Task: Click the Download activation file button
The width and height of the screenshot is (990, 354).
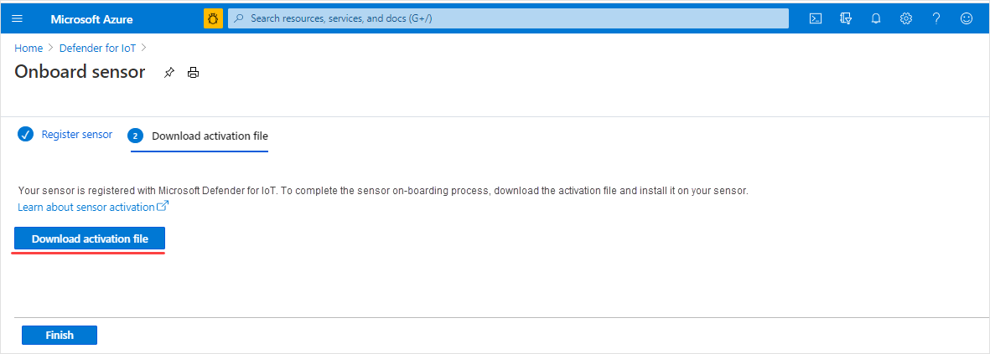Action: (x=90, y=239)
